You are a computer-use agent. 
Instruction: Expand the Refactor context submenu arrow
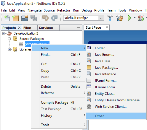[x=84, y=93]
